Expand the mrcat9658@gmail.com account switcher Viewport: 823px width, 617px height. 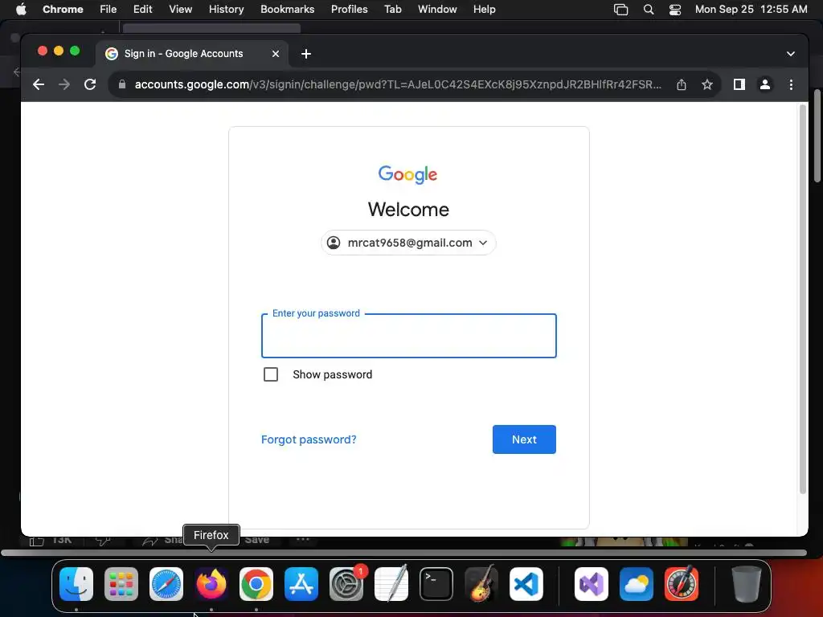point(408,243)
